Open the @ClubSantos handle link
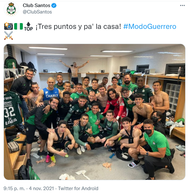The width and height of the screenshot is (190, 193). pos(37,12)
